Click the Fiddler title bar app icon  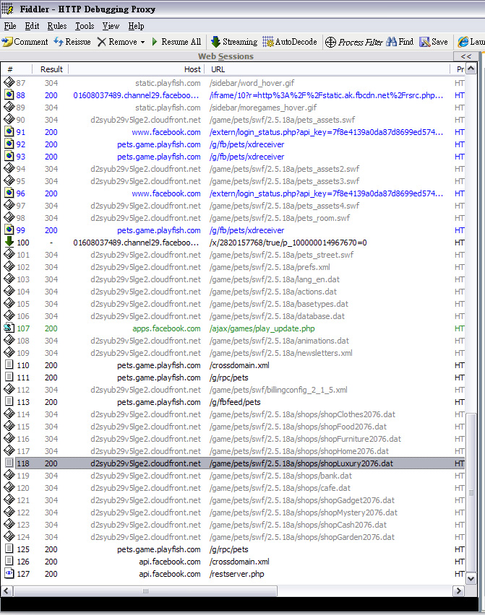(7, 9)
